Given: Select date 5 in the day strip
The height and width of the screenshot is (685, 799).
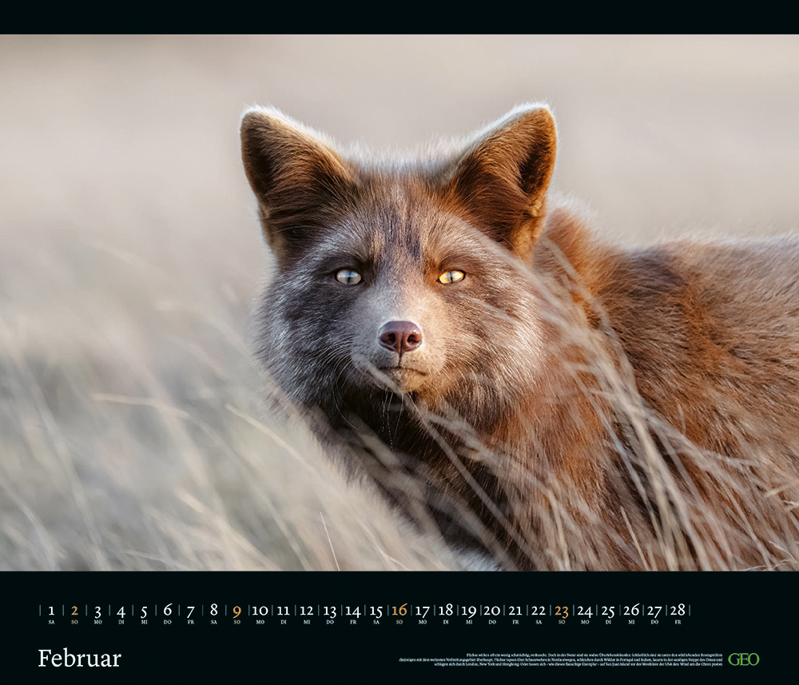Looking at the screenshot, I should click(144, 611).
